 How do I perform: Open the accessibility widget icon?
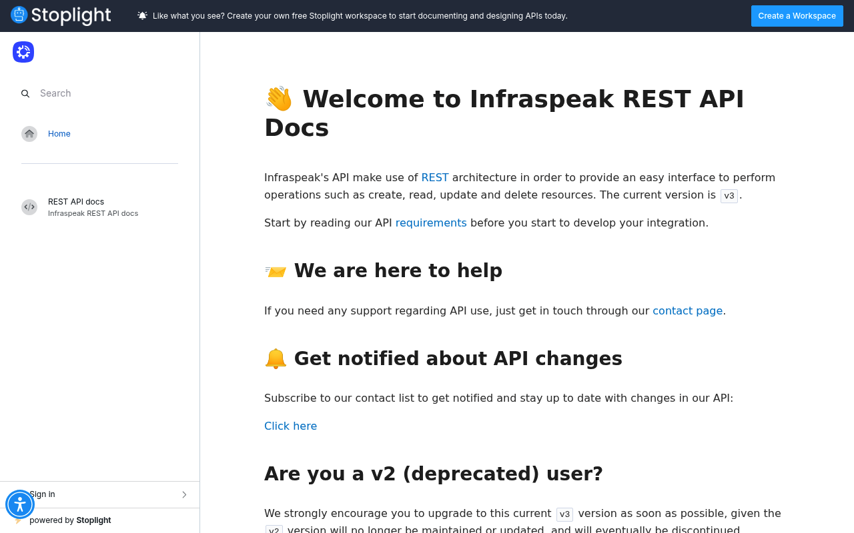coord(20,504)
